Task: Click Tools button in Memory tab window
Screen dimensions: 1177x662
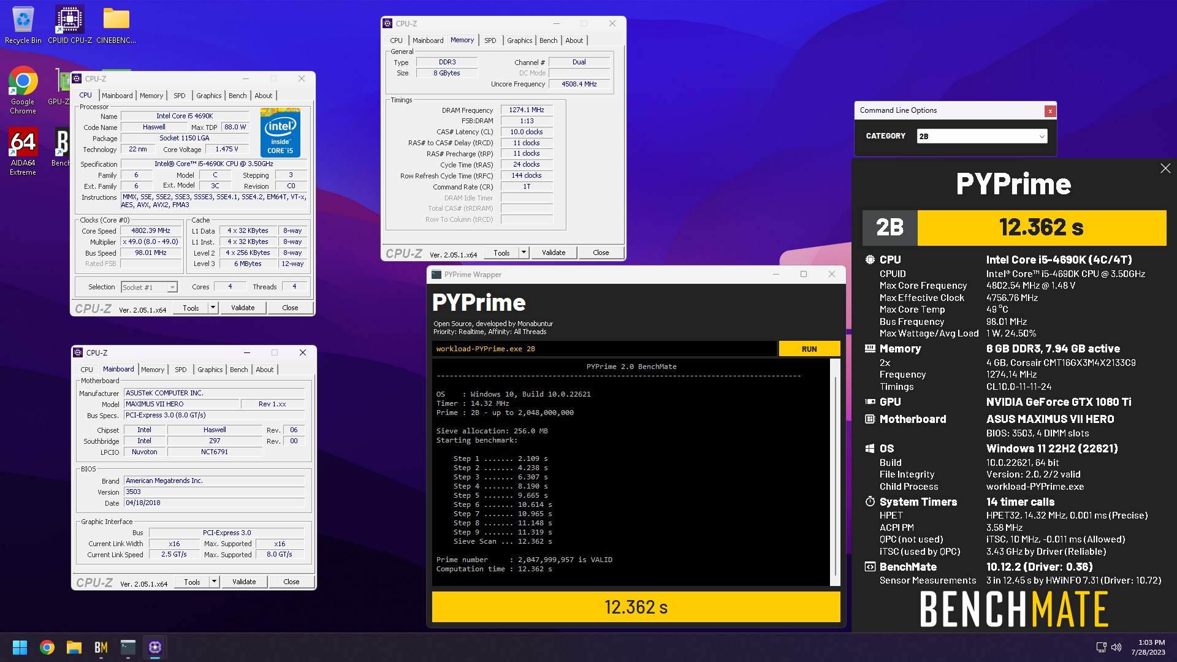Action: [501, 253]
